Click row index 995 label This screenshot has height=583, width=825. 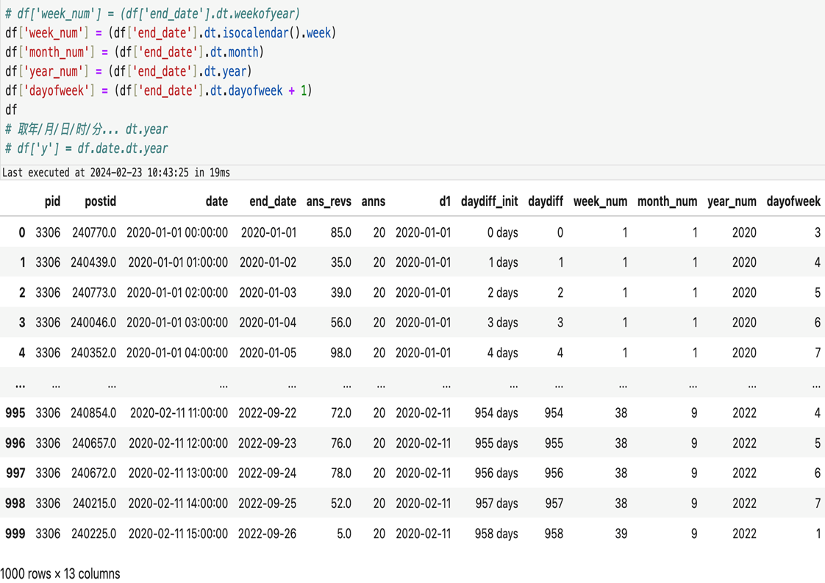coord(15,413)
